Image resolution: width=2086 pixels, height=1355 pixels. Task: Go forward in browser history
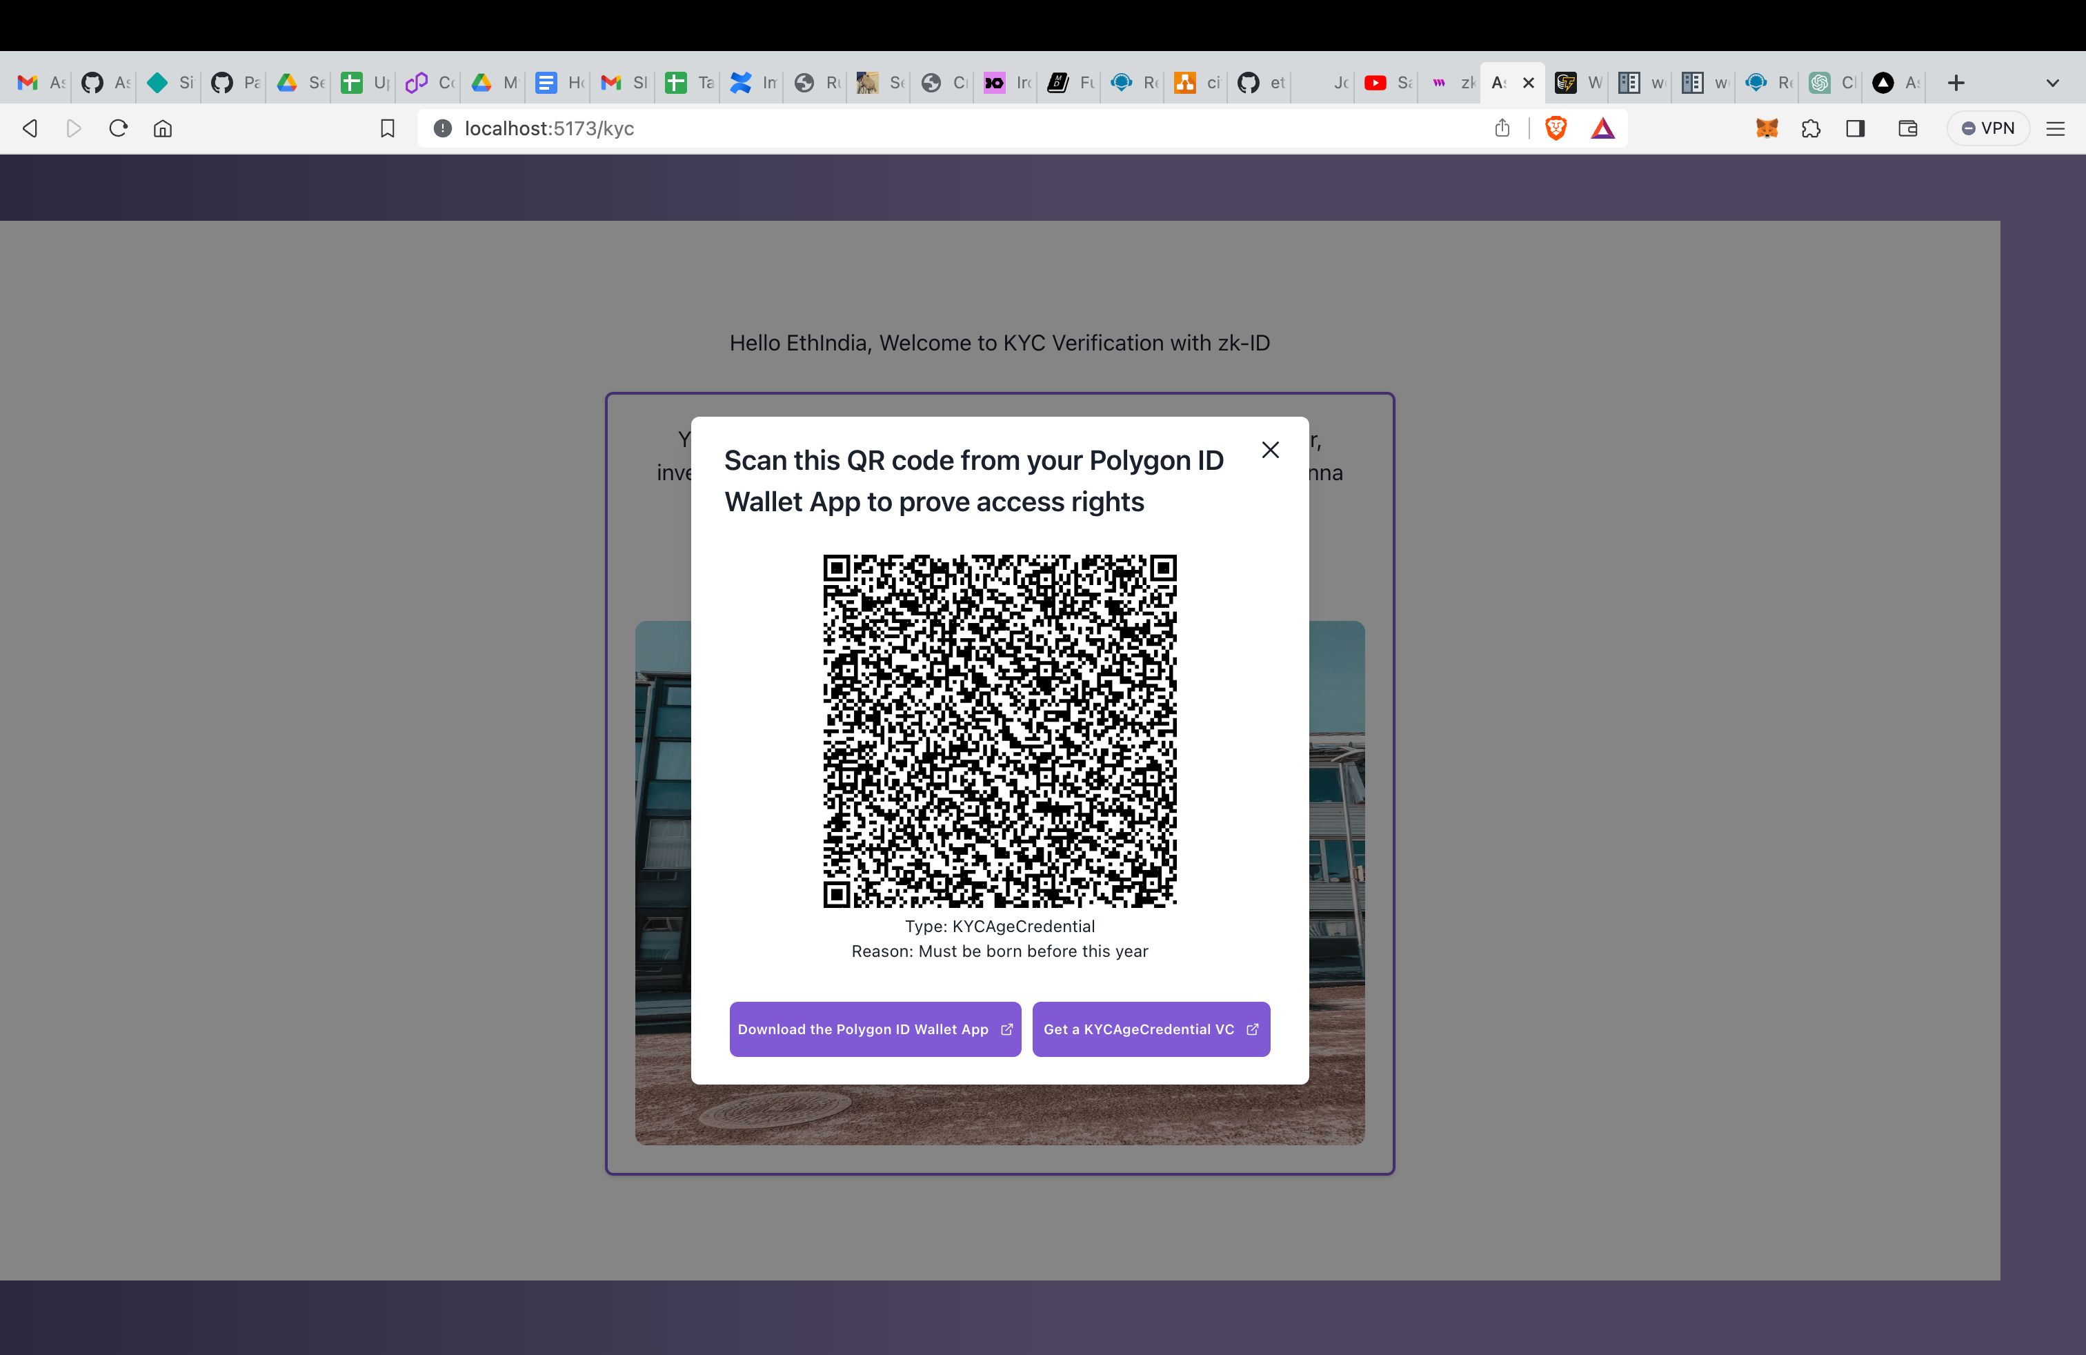(74, 129)
